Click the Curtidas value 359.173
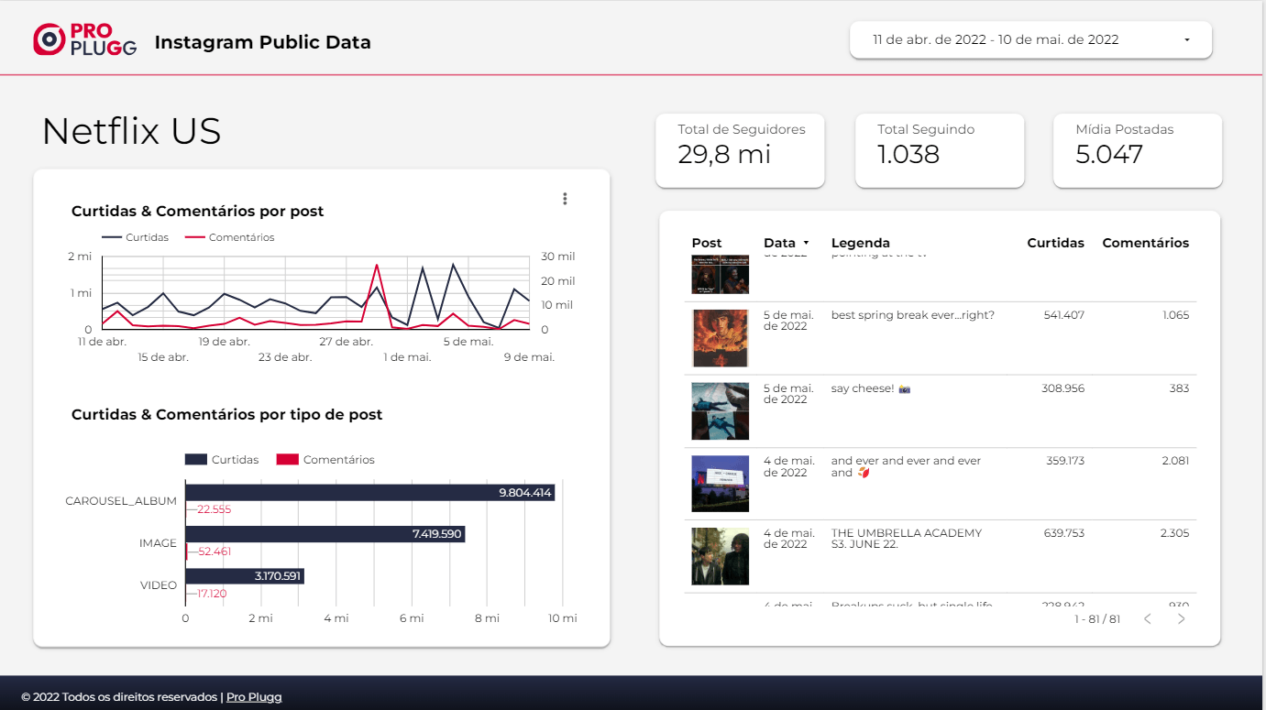1266x710 pixels. tap(1065, 461)
